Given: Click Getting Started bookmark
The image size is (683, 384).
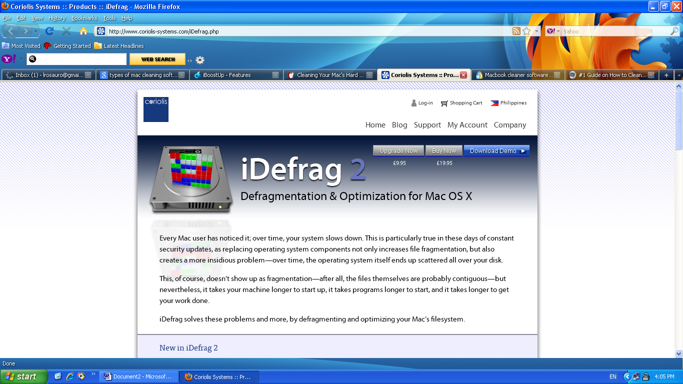Looking at the screenshot, I should [x=67, y=46].
